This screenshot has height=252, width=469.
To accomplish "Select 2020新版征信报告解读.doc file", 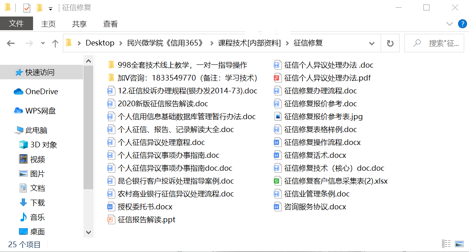I will [x=158, y=103].
